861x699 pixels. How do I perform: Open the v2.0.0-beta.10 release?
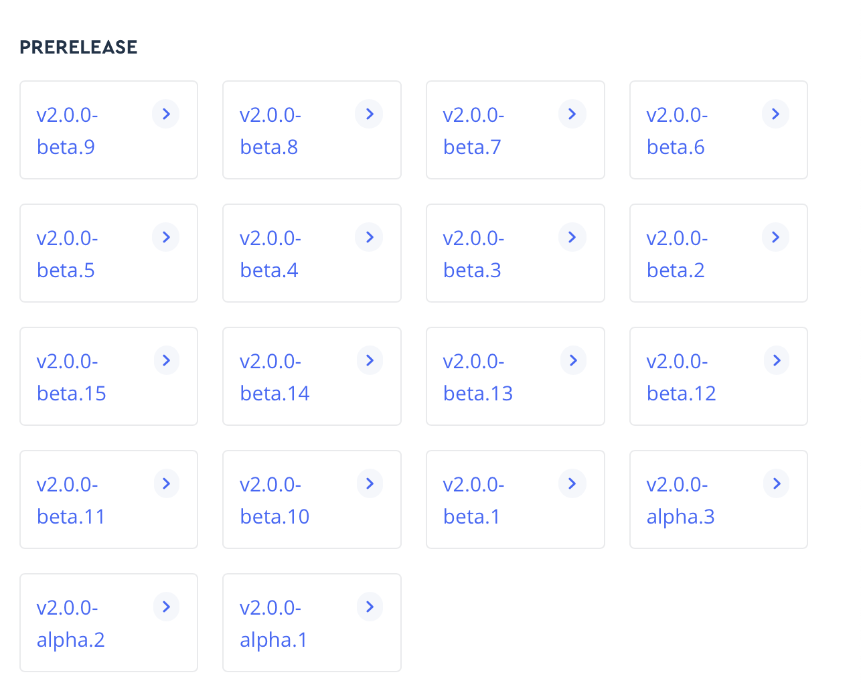(275, 500)
